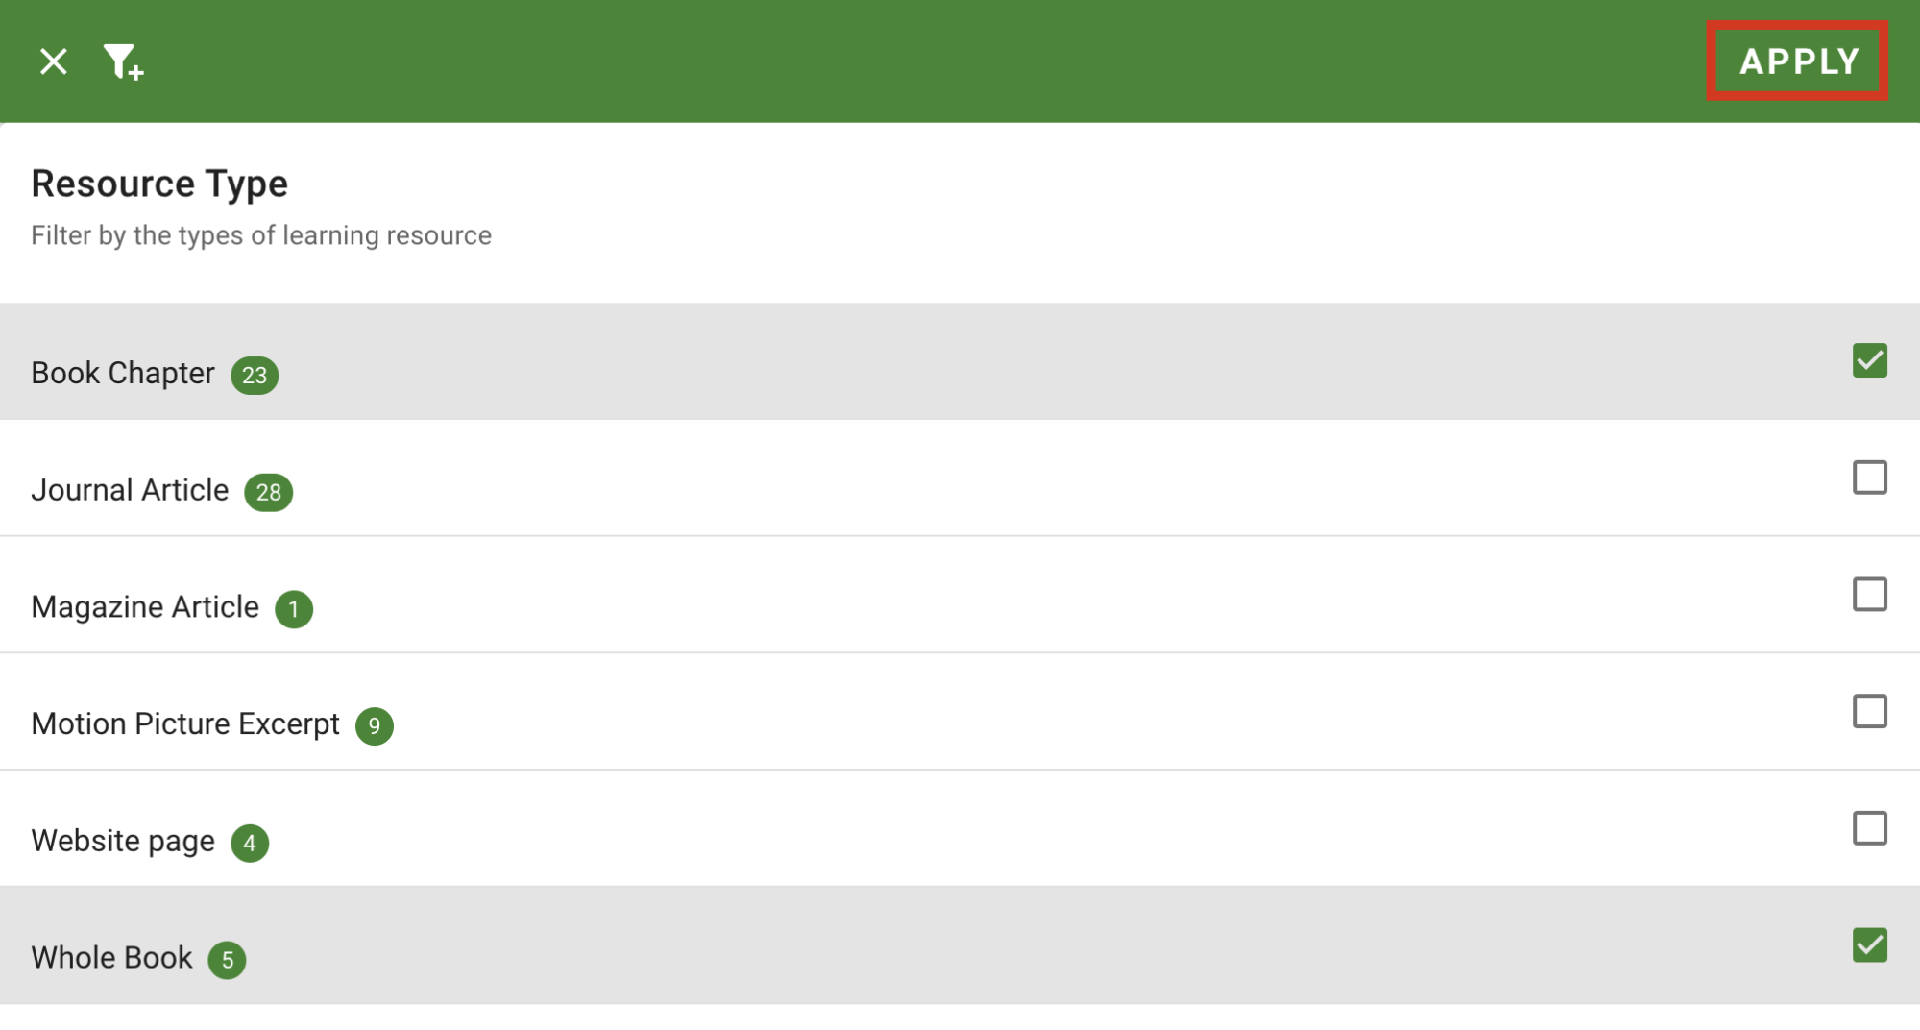Click the add filter funnel icon
This screenshot has height=1030, width=1920.
[122, 62]
